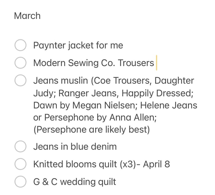Click the (Persephone are likely best) line
This screenshot has width=215, height=195.
pos(92,130)
